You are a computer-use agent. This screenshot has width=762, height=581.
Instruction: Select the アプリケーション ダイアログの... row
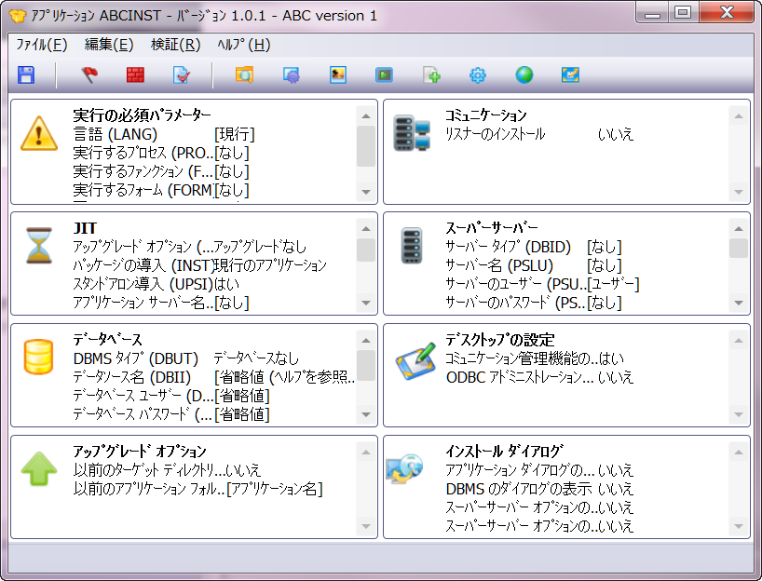click(x=539, y=470)
